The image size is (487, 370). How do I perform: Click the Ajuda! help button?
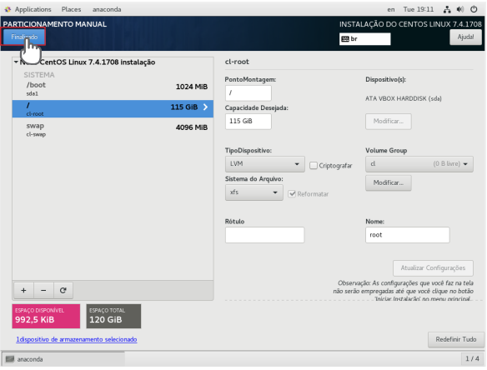tap(465, 37)
